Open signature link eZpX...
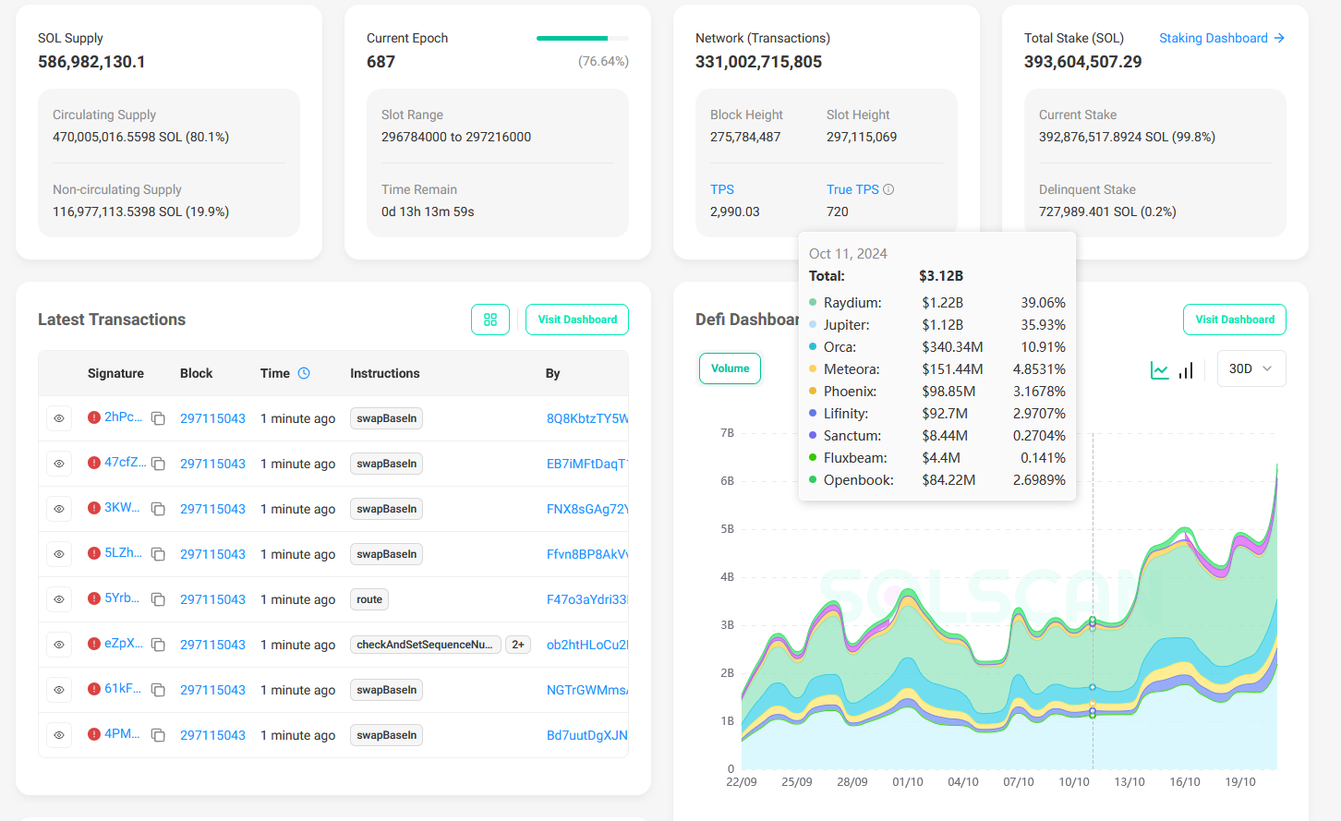The image size is (1341, 821). point(124,643)
